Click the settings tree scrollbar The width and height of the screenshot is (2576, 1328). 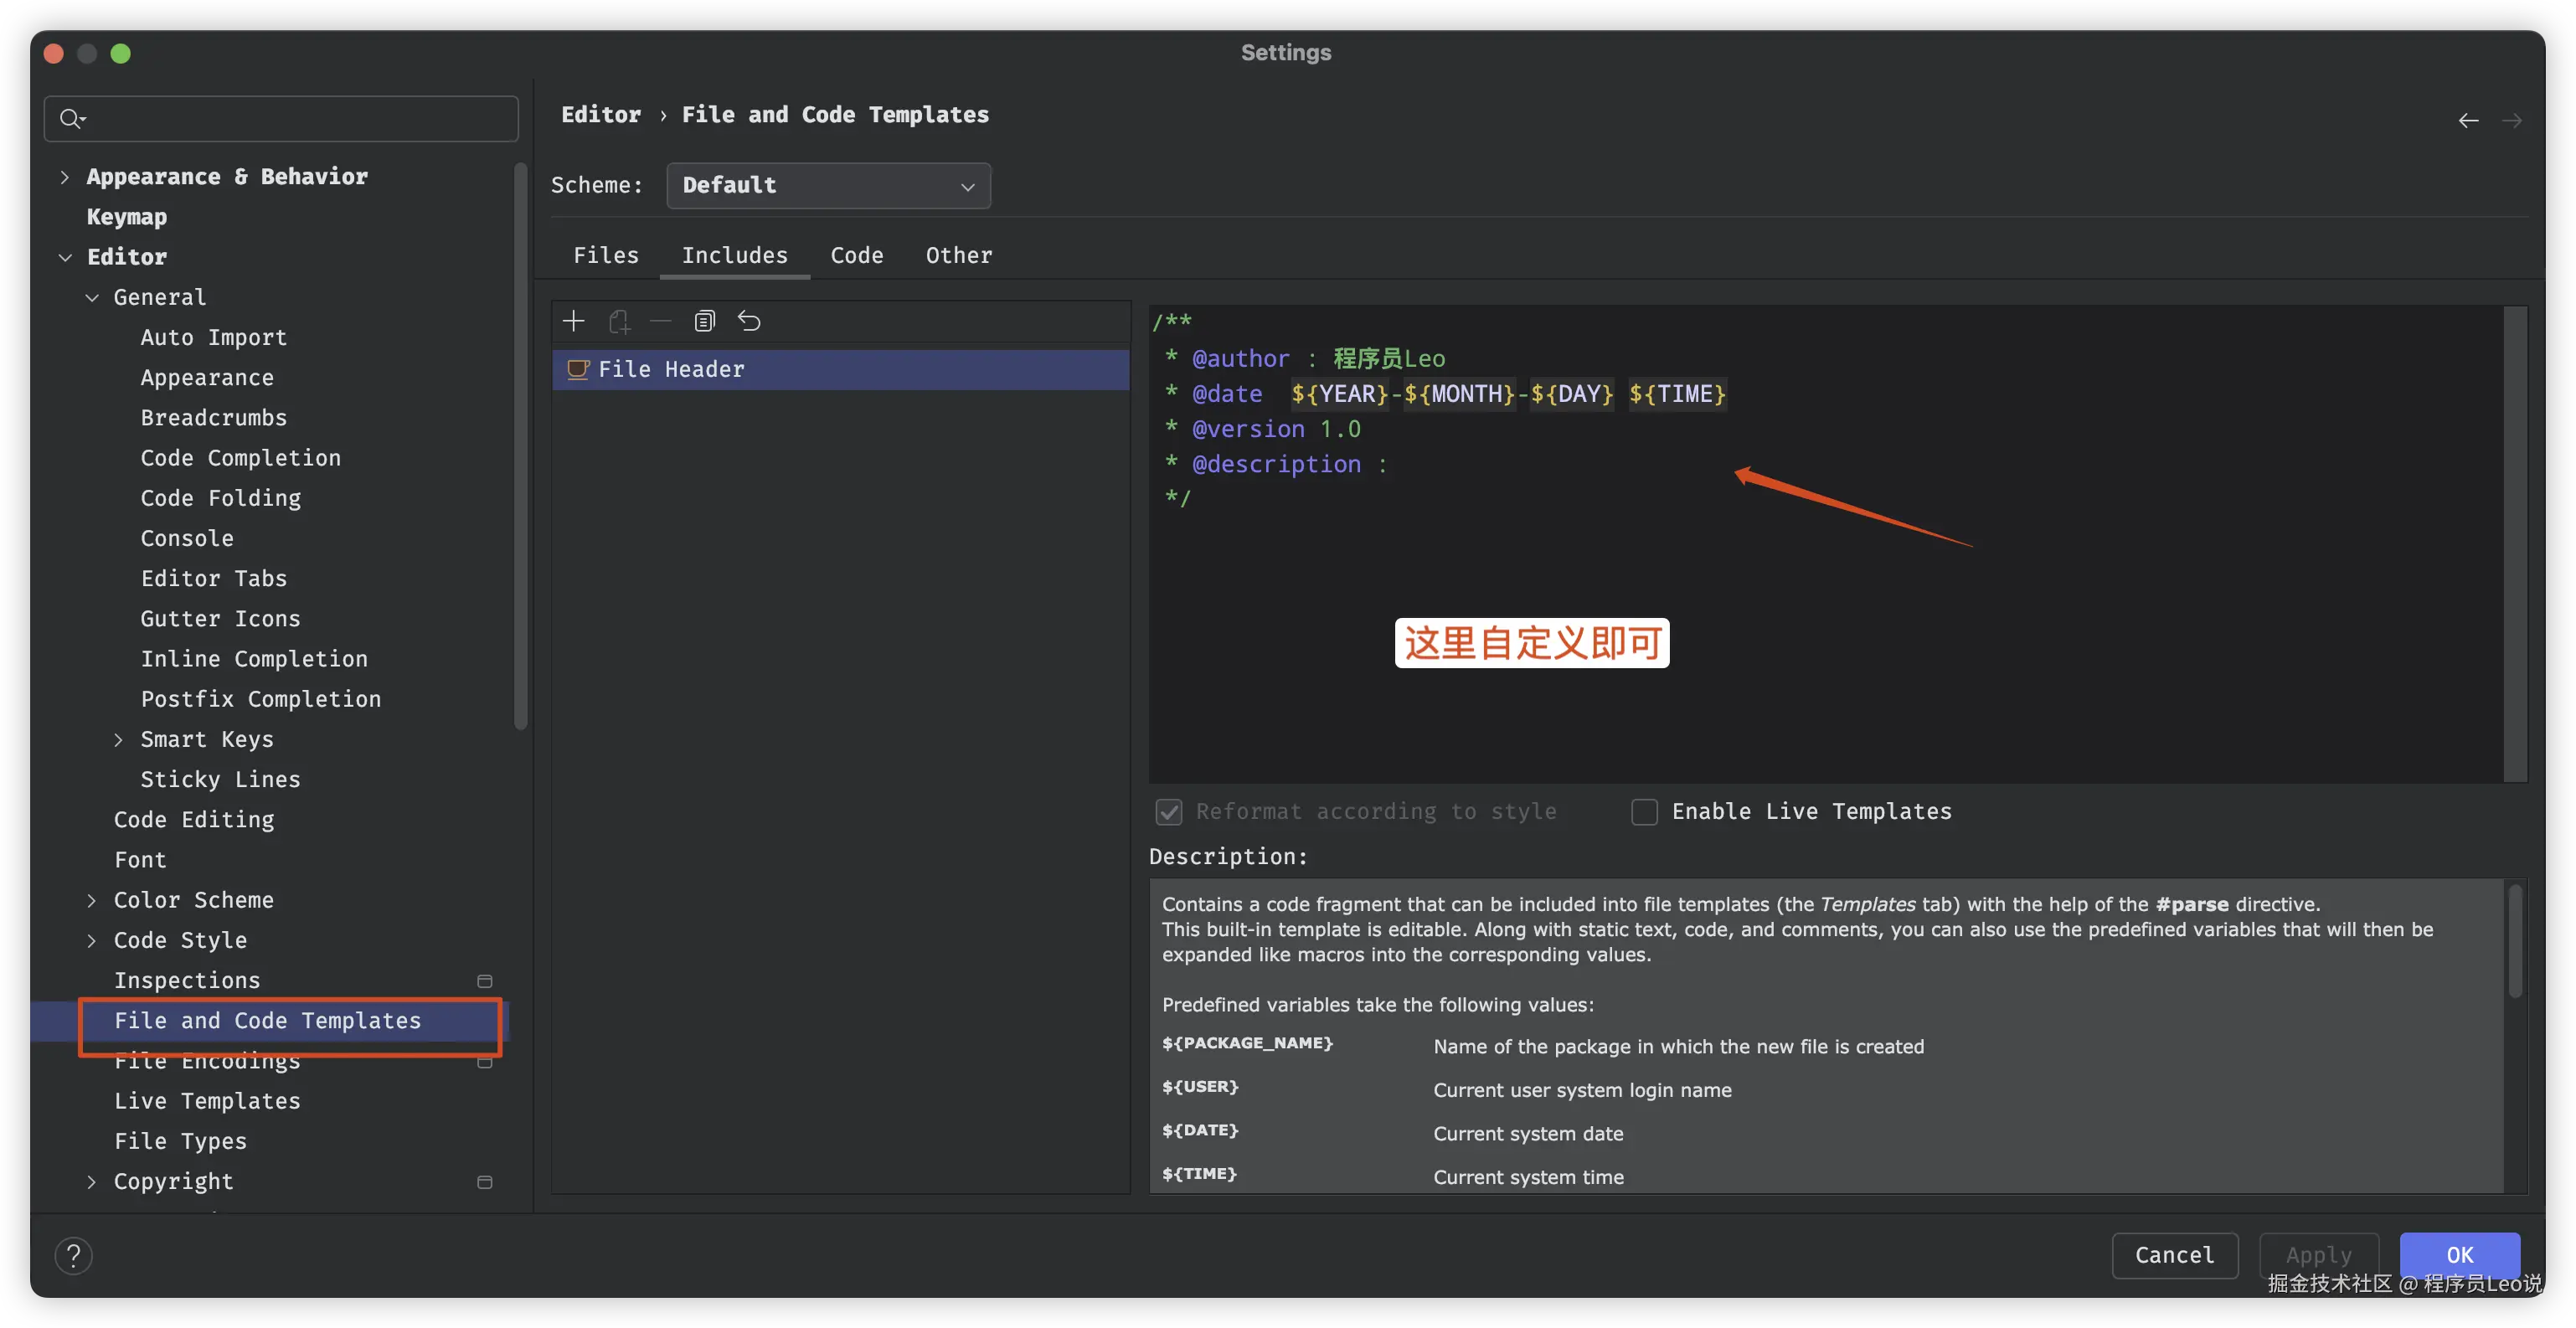[x=520, y=446]
